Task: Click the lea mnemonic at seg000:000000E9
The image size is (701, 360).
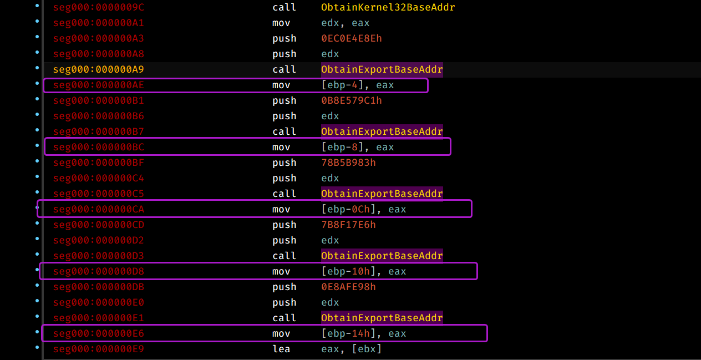Action: tap(281, 349)
